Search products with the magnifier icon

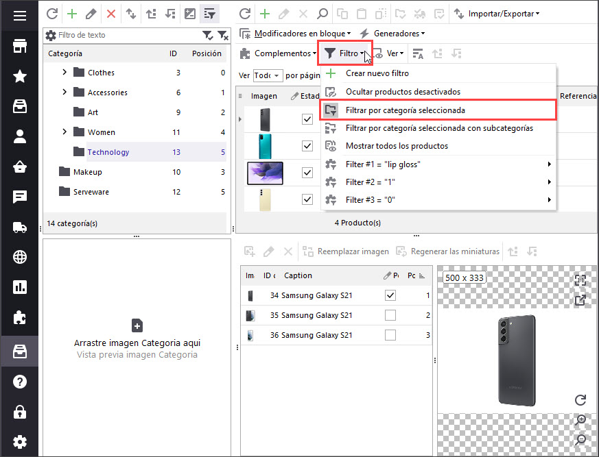click(x=322, y=14)
